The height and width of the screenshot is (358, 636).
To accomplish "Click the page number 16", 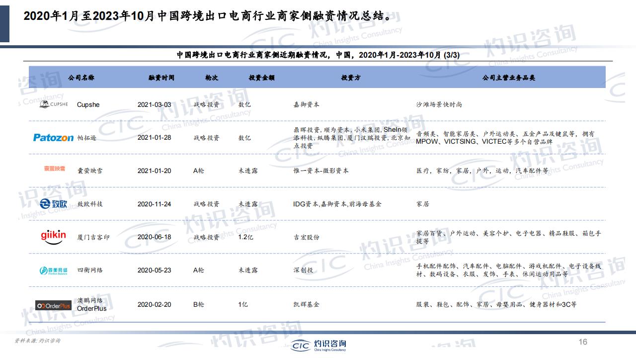I will [x=583, y=342].
